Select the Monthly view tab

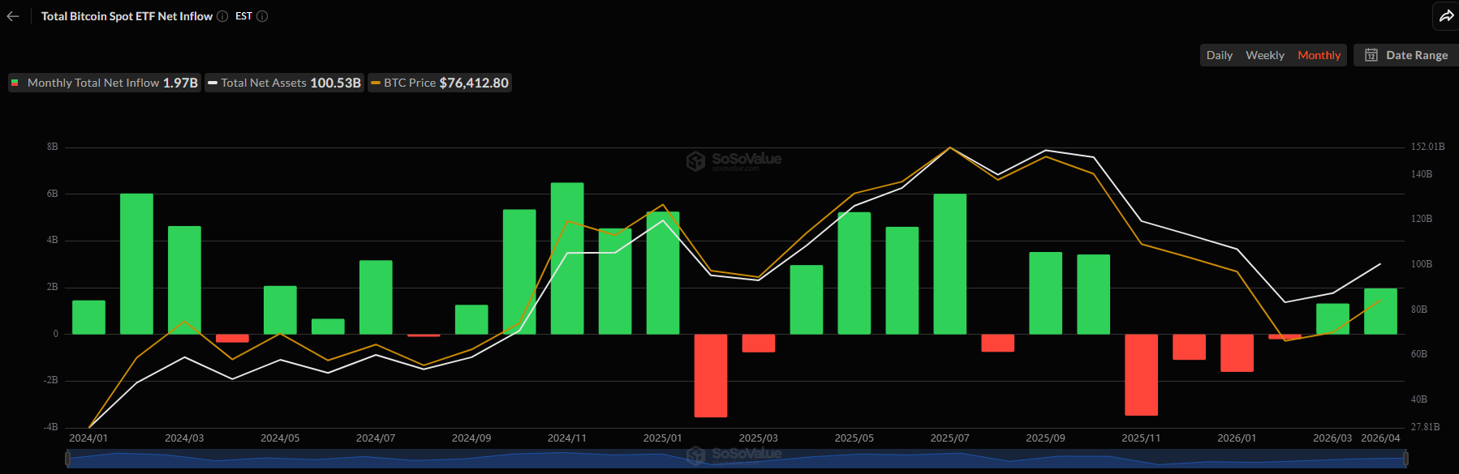click(x=1319, y=55)
